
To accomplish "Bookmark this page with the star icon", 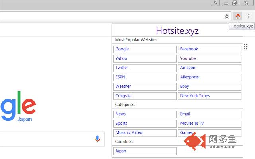I will pos(227,16).
